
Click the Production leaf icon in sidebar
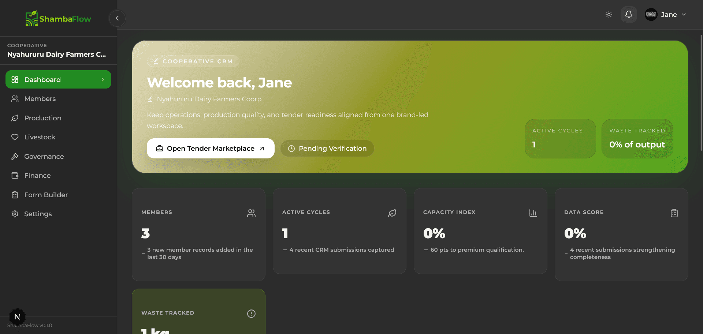coord(15,118)
